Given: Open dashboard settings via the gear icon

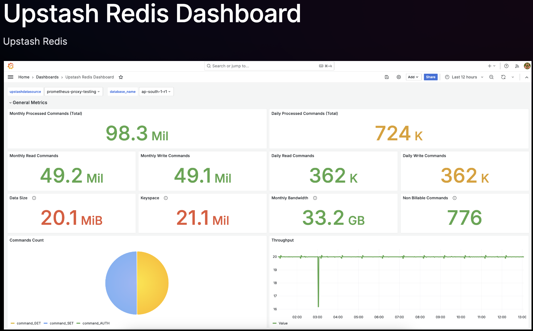Looking at the screenshot, I should pyautogui.click(x=399, y=77).
